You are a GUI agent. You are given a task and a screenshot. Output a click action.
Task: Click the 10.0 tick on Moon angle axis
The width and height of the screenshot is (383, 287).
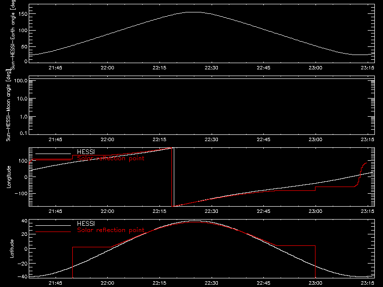pyautogui.click(x=22, y=99)
